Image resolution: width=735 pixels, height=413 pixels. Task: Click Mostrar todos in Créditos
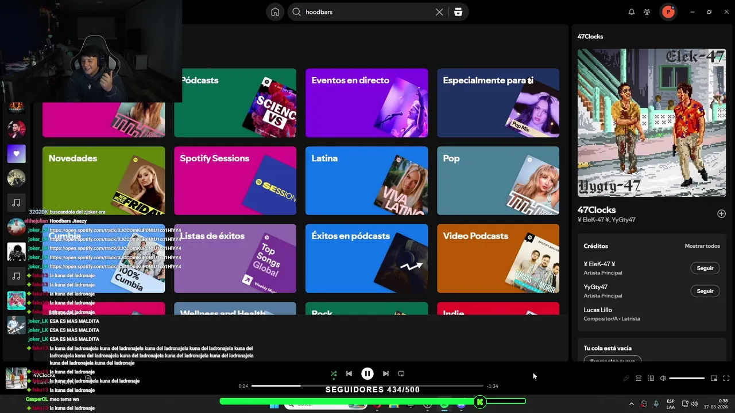point(702,246)
